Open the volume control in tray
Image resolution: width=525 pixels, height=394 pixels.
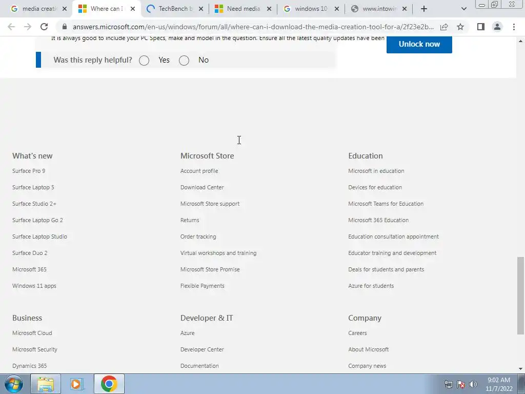tap(473, 384)
